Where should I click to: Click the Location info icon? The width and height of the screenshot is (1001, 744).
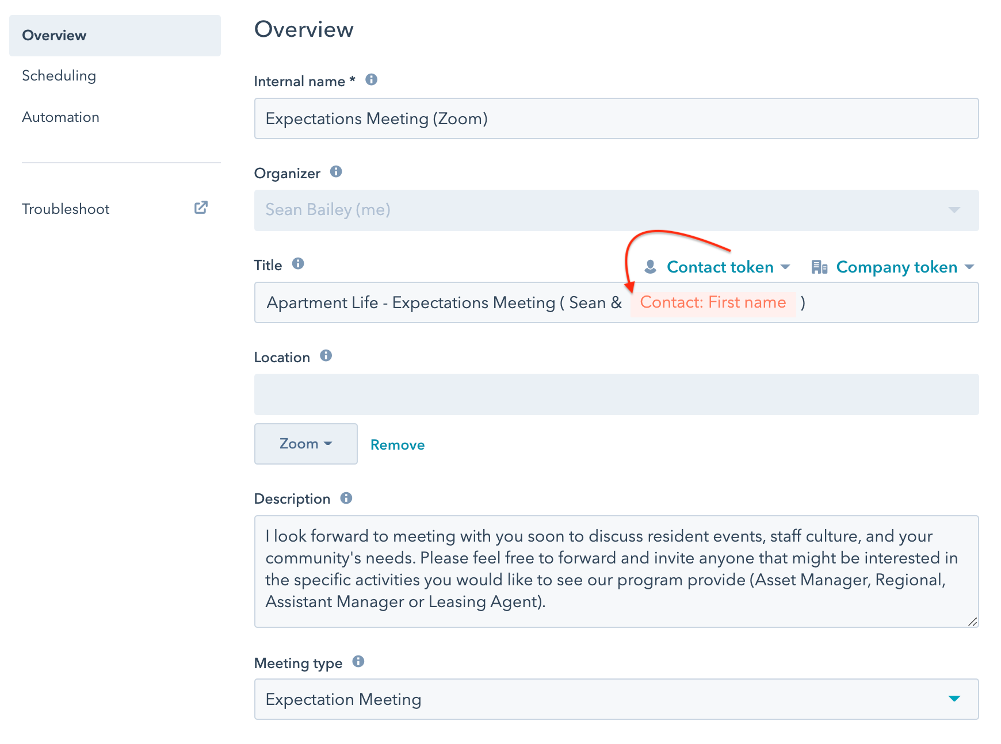click(x=326, y=356)
